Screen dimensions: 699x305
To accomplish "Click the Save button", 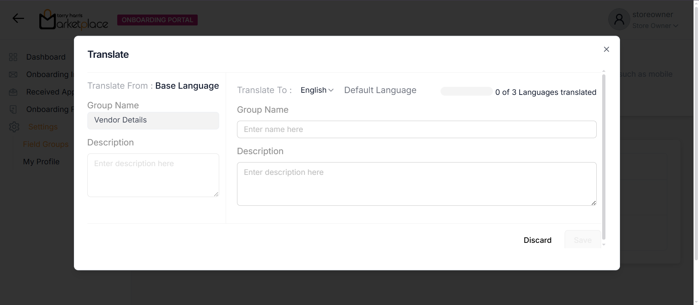I will pyautogui.click(x=582, y=240).
